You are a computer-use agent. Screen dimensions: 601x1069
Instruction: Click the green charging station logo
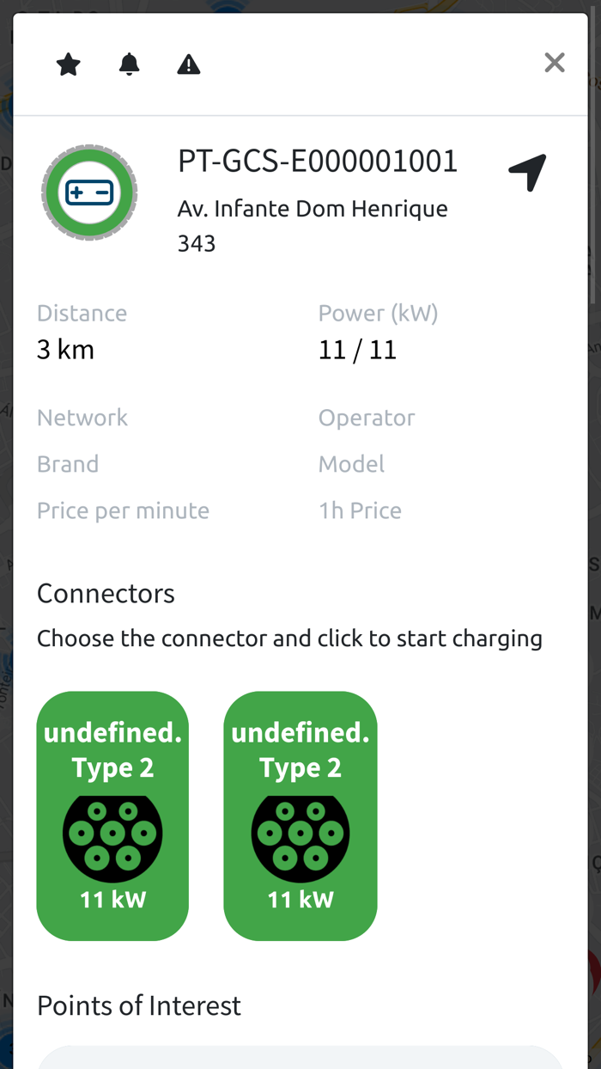point(89,192)
